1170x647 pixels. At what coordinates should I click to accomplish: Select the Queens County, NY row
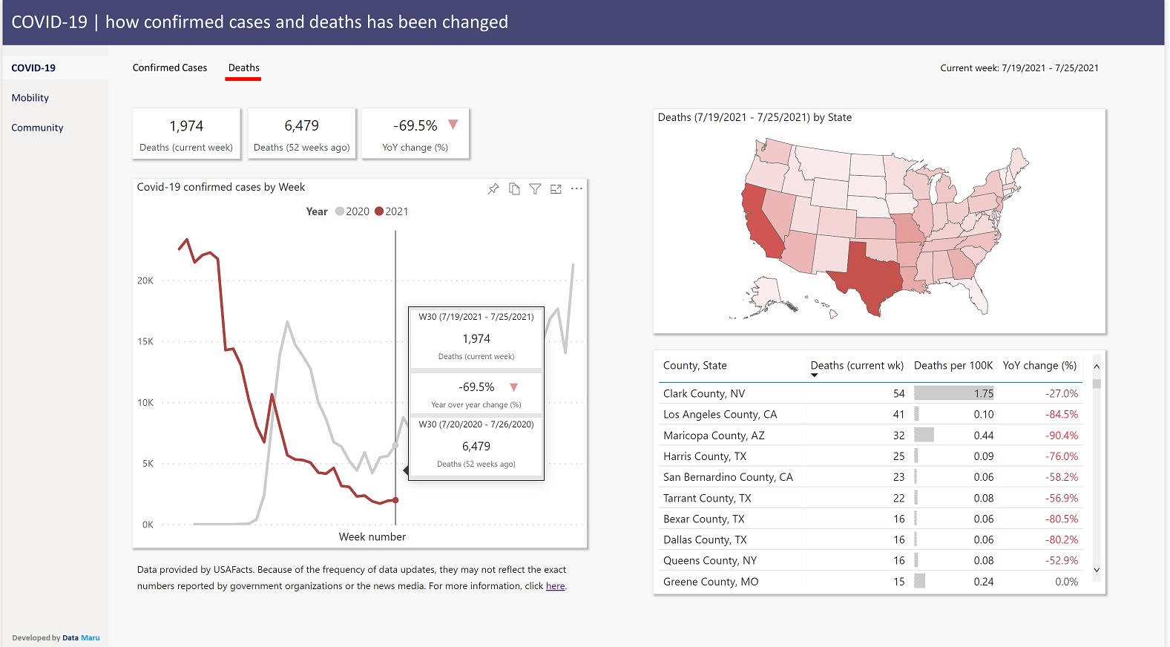(870, 561)
